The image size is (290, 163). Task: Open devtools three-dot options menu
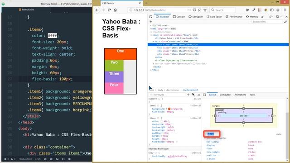point(282,17)
